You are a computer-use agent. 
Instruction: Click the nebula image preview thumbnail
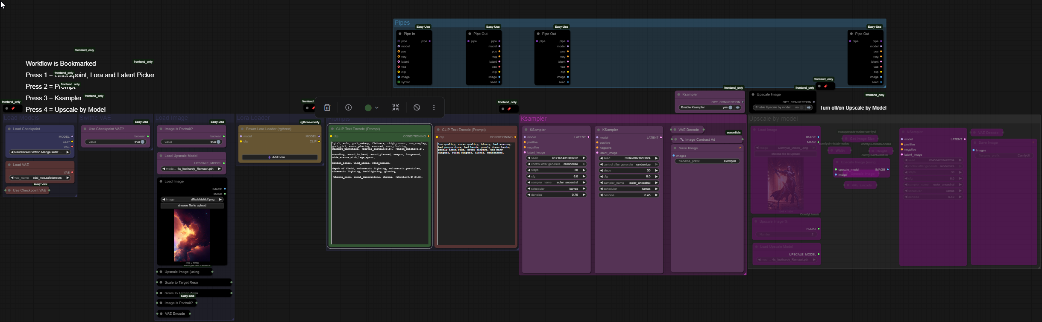pyautogui.click(x=192, y=235)
